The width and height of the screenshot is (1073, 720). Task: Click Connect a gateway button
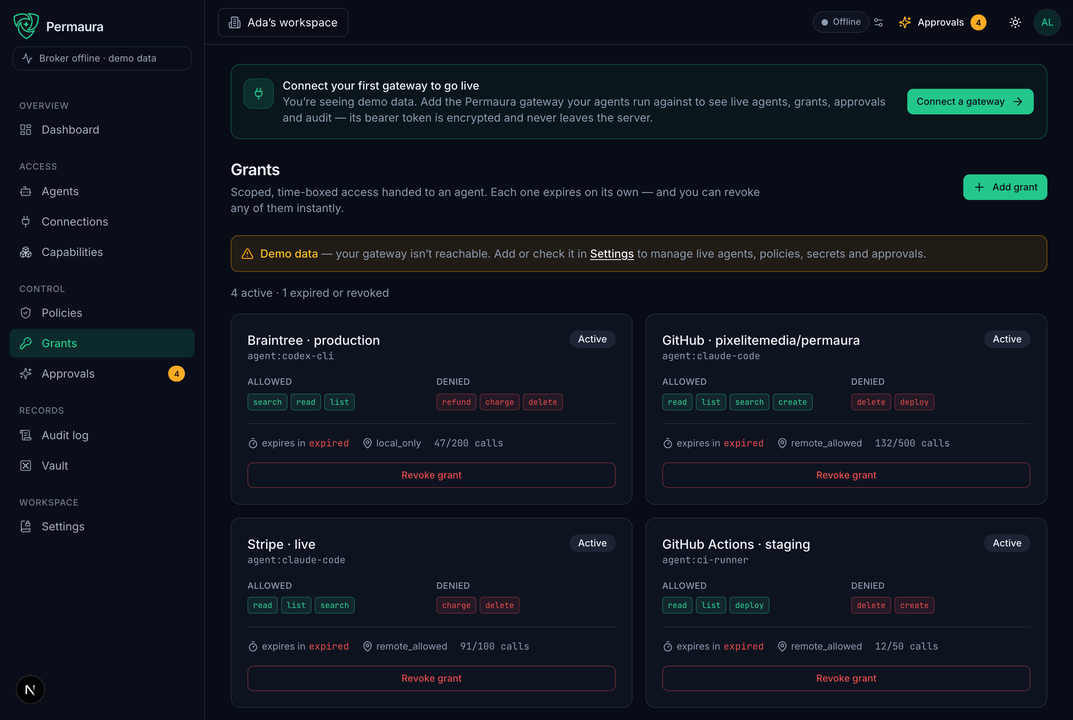(970, 102)
